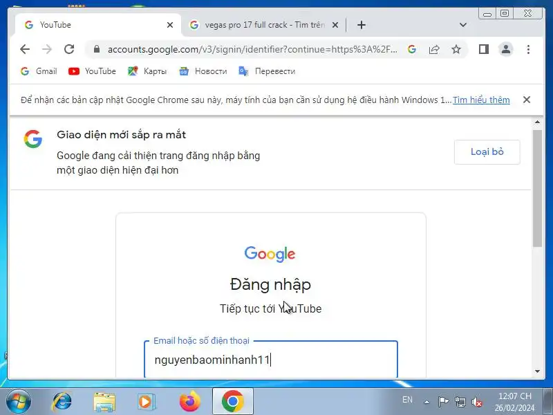Click the page scrollbar up arrow
The height and width of the screenshot is (415, 553).
[537, 122]
